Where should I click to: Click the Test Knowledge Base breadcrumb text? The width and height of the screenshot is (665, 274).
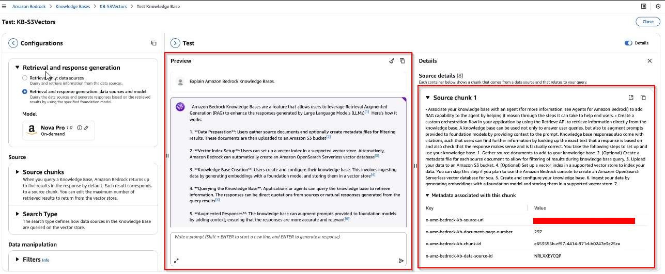coord(158,7)
